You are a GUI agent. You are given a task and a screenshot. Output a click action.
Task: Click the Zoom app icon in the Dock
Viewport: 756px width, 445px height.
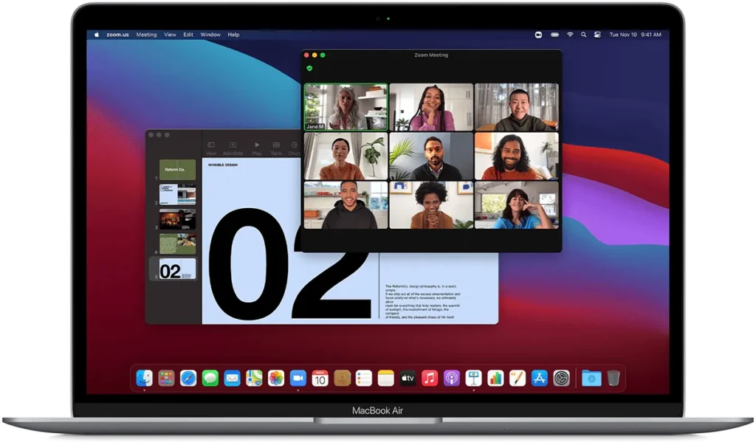click(298, 379)
